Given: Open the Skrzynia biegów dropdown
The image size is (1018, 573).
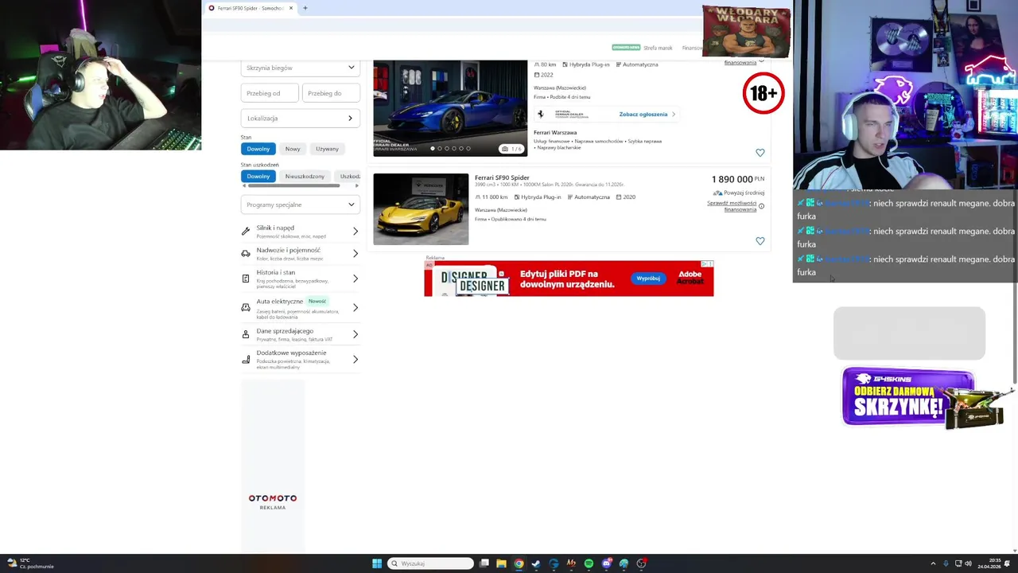Looking at the screenshot, I should pyautogui.click(x=300, y=68).
